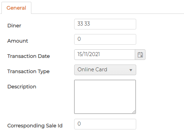This screenshot has height=133, width=184.
Task: Focus the Corresponding Sale Id field
Action: pos(105,124)
